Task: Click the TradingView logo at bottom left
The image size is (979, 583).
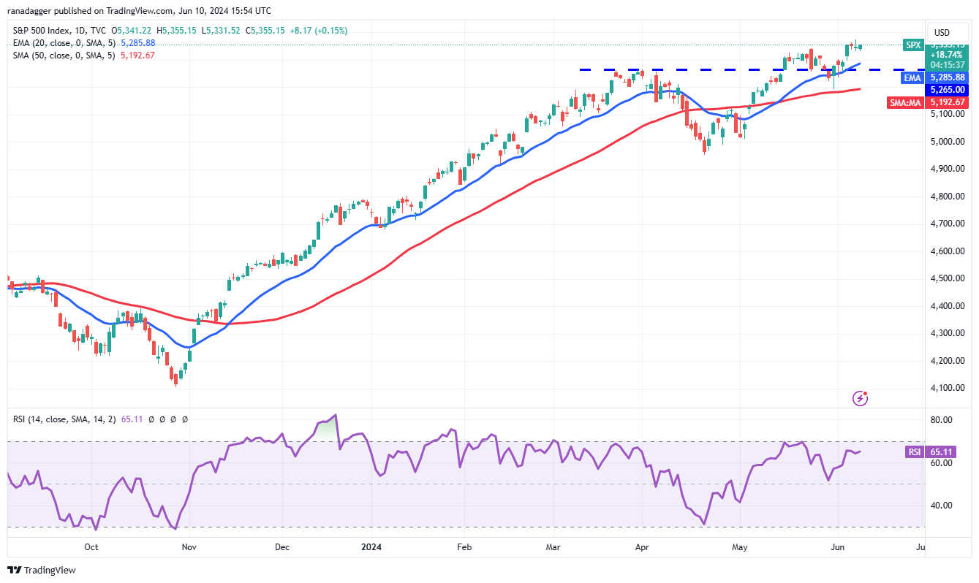Action: pyautogui.click(x=42, y=570)
